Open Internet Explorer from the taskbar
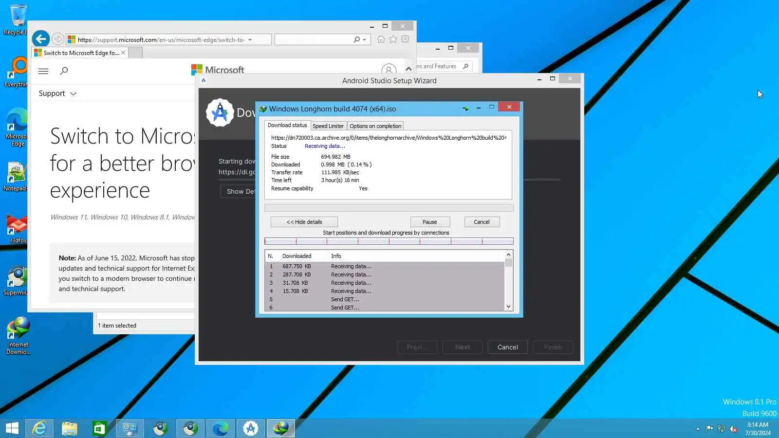 click(39, 428)
